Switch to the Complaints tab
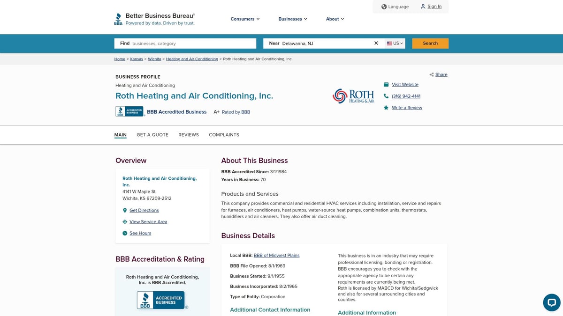This screenshot has width=563, height=316. pyautogui.click(x=224, y=135)
